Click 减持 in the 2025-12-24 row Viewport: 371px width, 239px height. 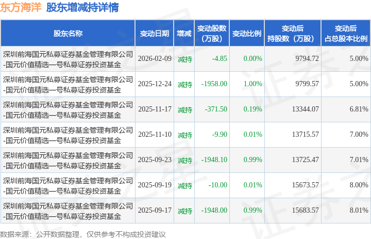pyautogui.click(x=185, y=85)
